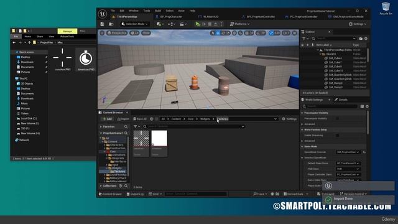Screen dimensions: 398x224
Task: Click the camera speed setting in the viewport
Action: (286, 33)
